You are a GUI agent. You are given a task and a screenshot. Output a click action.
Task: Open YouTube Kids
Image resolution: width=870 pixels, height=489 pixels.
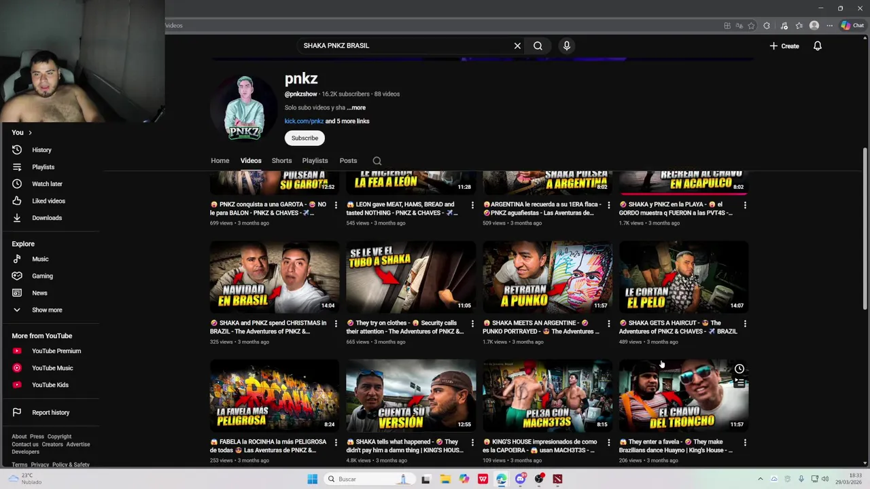pyautogui.click(x=51, y=385)
